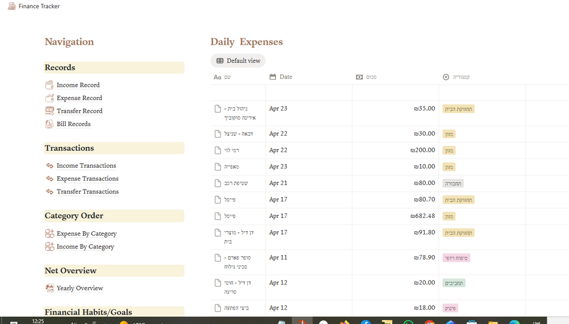Open the שטיפת רכב expense entry
Screen dimensions: 569x324
[236, 183]
